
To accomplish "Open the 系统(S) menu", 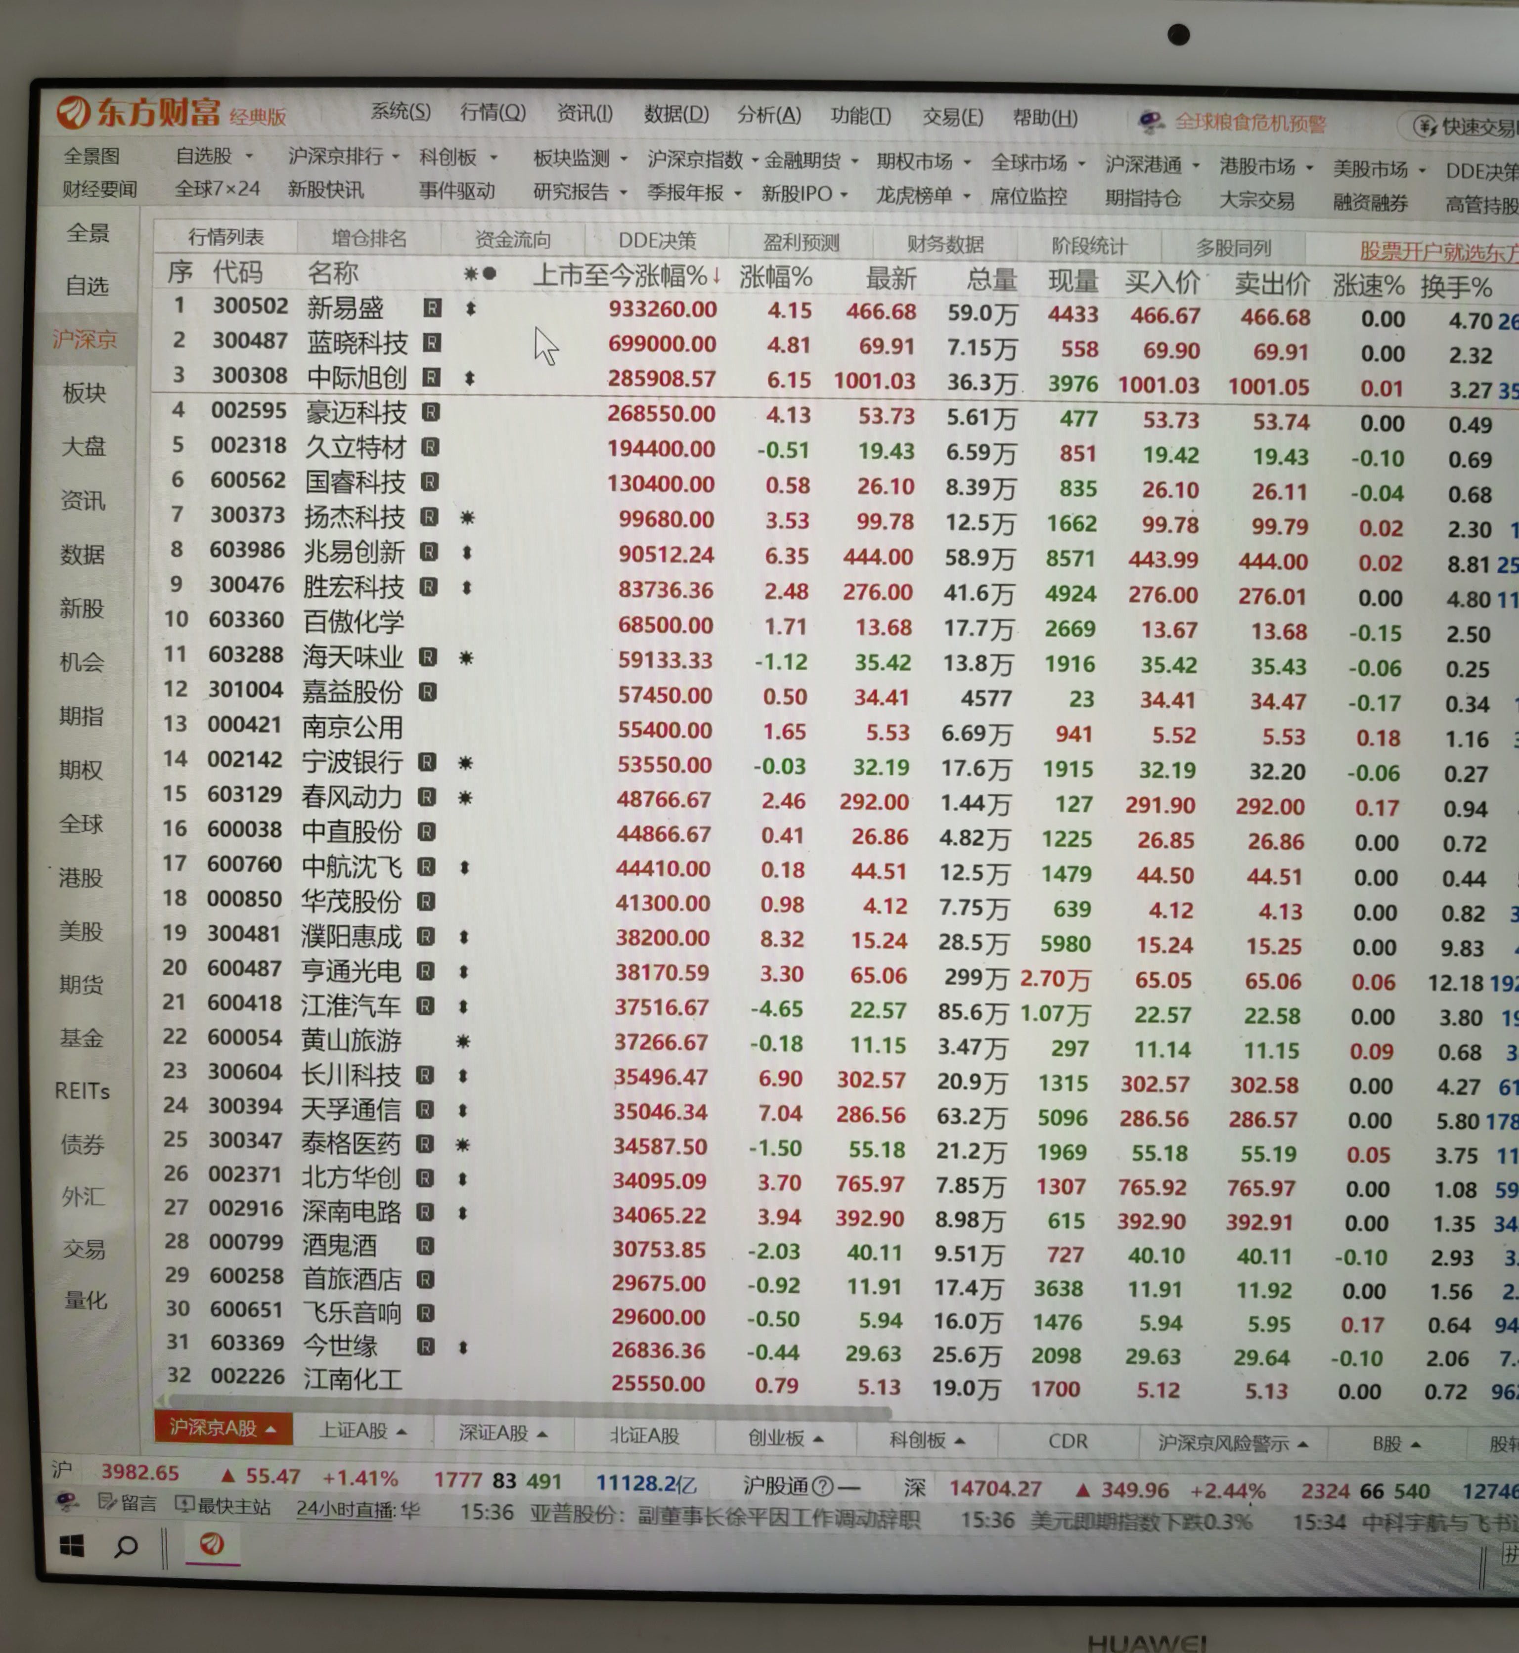I will 401,112.
